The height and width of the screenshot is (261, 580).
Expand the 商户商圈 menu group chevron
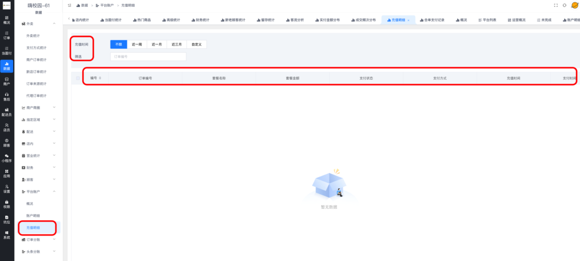pyautogui.click(x=54, y=108)
